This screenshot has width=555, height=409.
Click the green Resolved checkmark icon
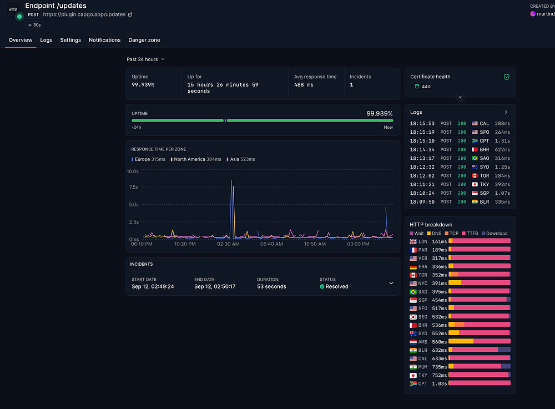coord(322,287)
